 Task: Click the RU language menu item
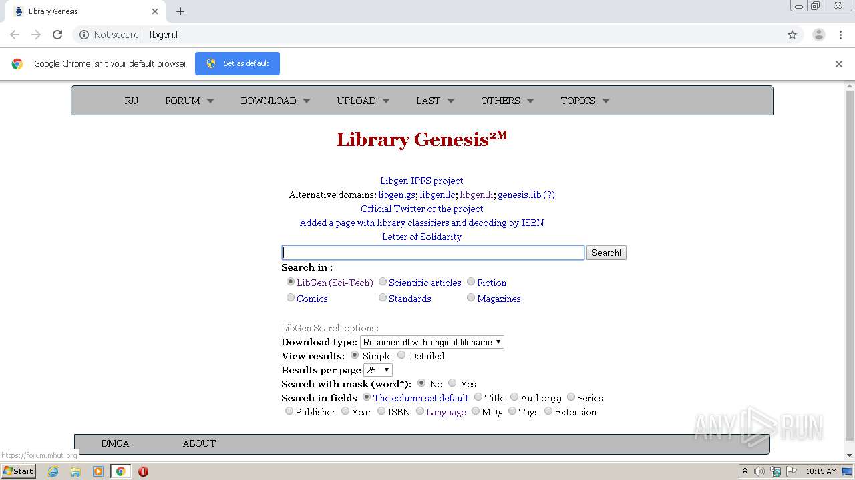(131, 101)
